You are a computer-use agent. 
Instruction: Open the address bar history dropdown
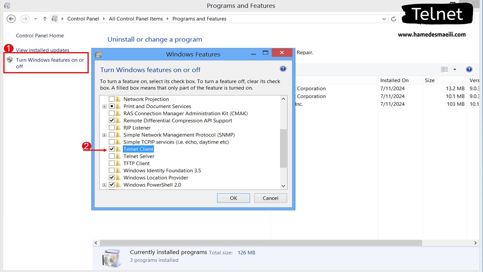click(x=384, y=19)
